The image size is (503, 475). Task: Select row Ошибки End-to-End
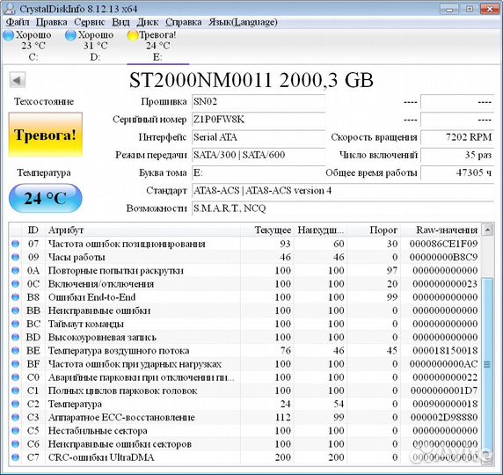245,297
